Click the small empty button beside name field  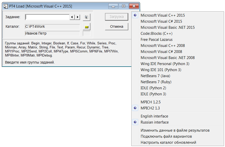click(87, 33)
